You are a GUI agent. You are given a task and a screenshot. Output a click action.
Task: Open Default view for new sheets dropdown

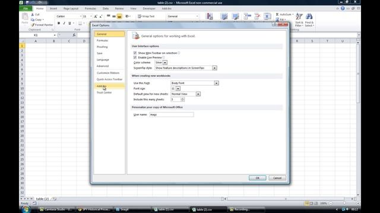198,94
